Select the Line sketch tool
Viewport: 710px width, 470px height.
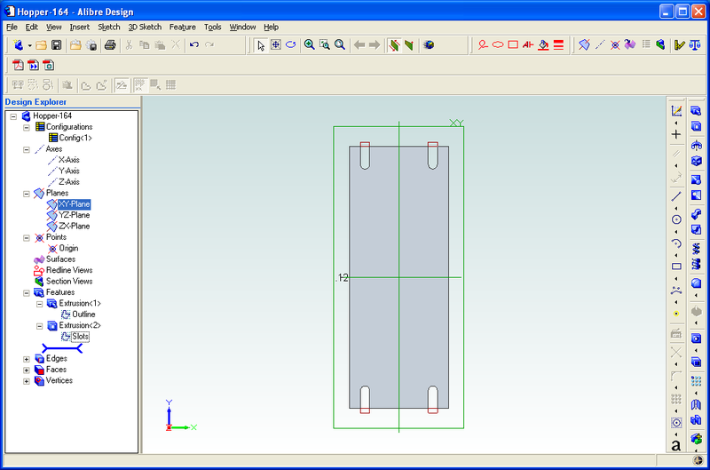676,196
